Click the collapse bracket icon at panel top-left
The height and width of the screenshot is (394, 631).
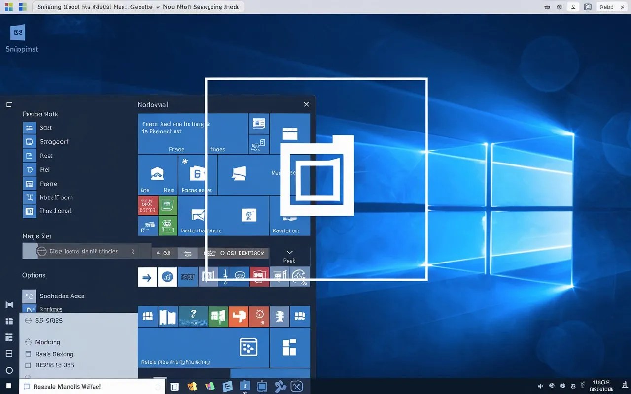pos(9,105)
